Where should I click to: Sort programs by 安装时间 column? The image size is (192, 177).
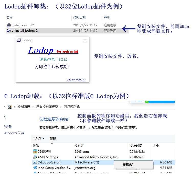[x=136, y=146]
